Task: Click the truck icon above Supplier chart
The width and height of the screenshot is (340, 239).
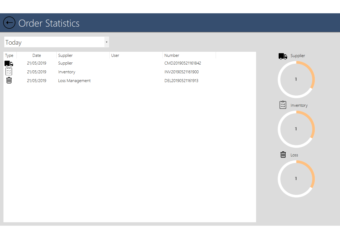Action: tap(283, 56)
